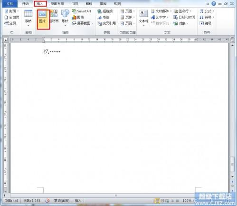
Task: Open Page Number (页码) options
Action: coord(127,23)
